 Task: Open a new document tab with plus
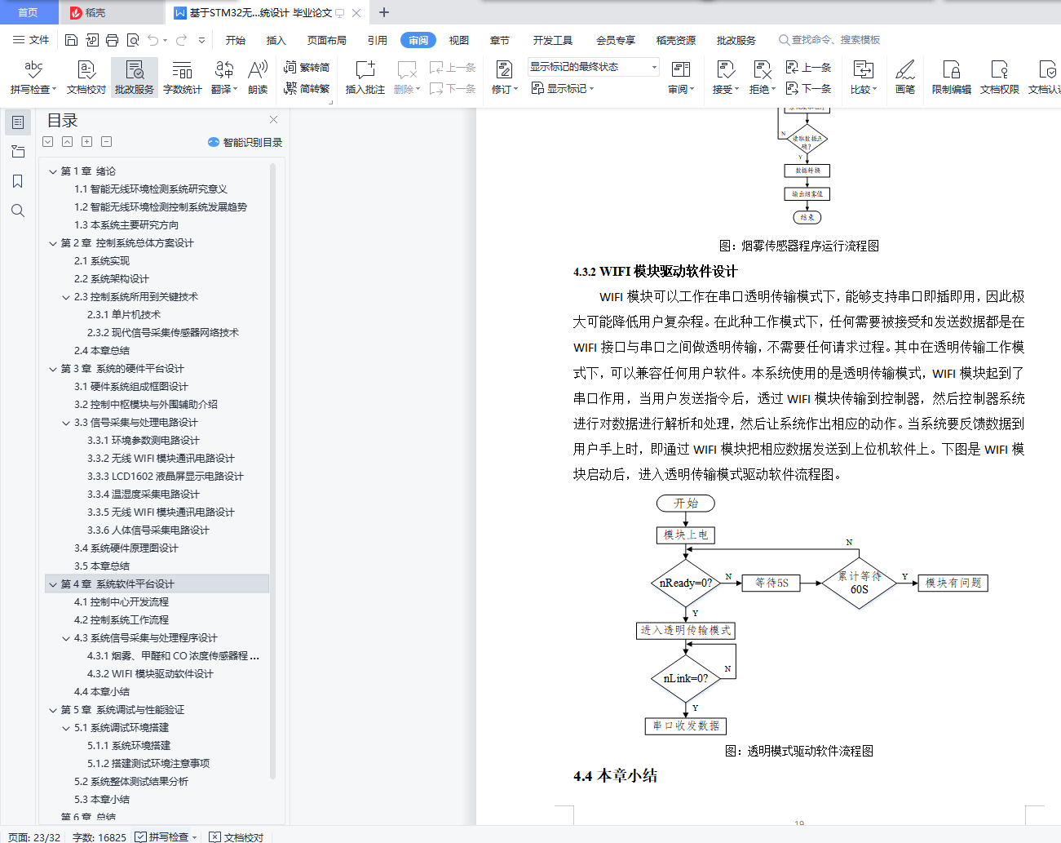[x=384, y=12]
